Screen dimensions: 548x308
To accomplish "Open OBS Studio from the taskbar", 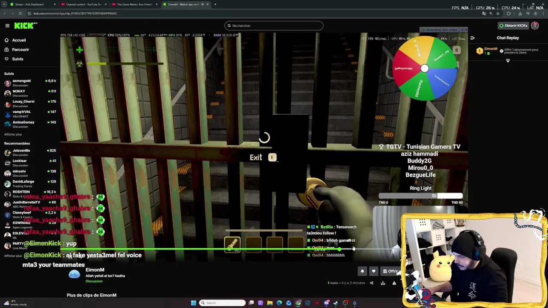I will tap(345, 303).
